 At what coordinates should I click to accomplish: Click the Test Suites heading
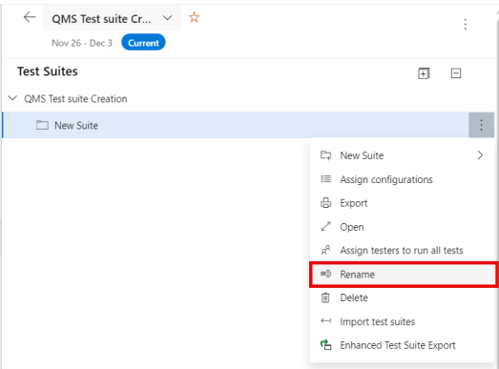(x=48, y=72)
